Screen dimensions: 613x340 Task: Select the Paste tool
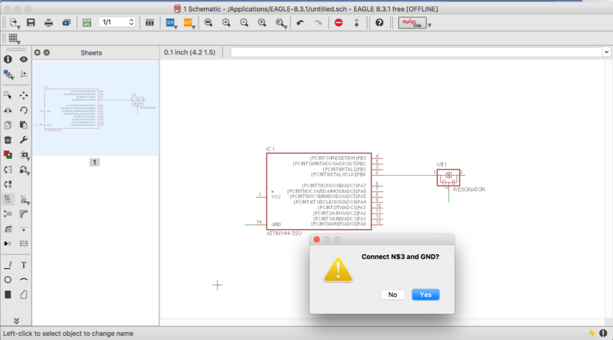pyautogui.click(x=23, y=125)
